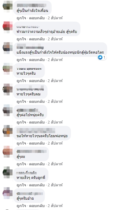Open the avatar beside the สู้ๆต่อไปหนุ่ยครับ comment
This screenshot has height=210, width=119.
pyautogui.click(x=8, y=110)
